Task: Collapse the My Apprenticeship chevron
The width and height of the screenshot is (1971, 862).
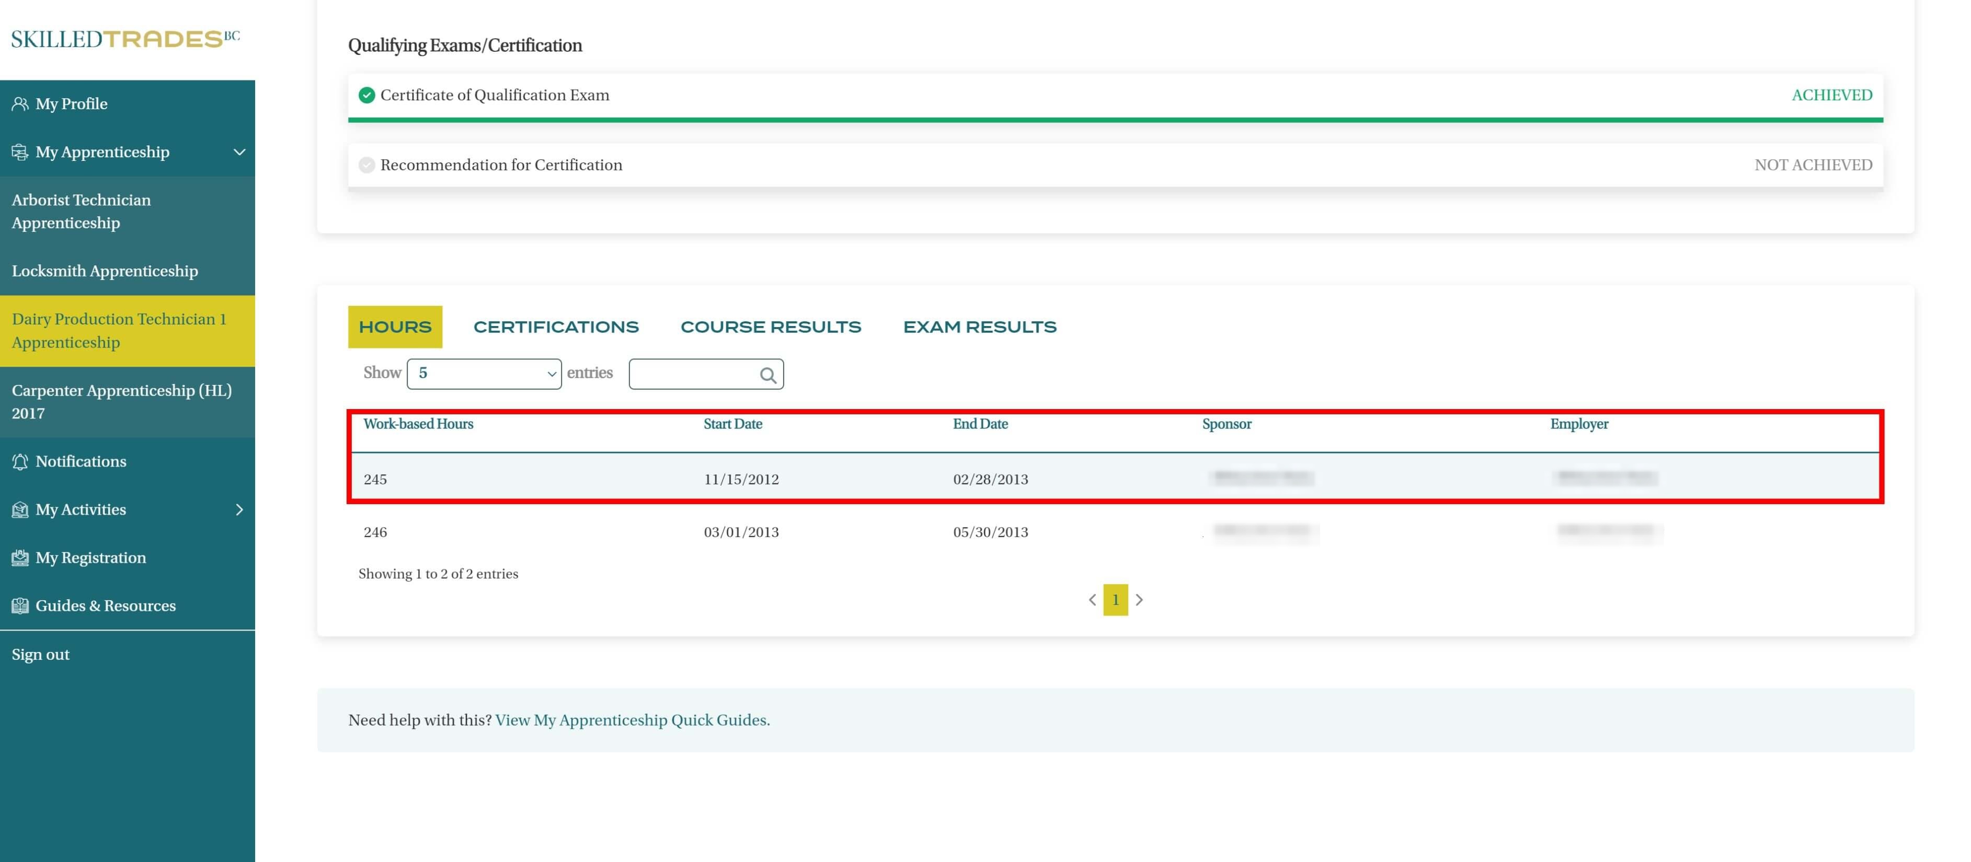Action: tap(239, 152)
